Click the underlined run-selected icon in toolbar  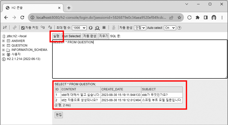(97, 28)
